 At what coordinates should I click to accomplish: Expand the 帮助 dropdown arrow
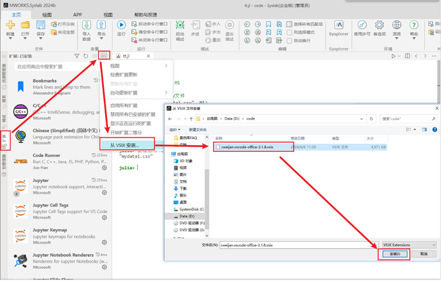(413, 39)
